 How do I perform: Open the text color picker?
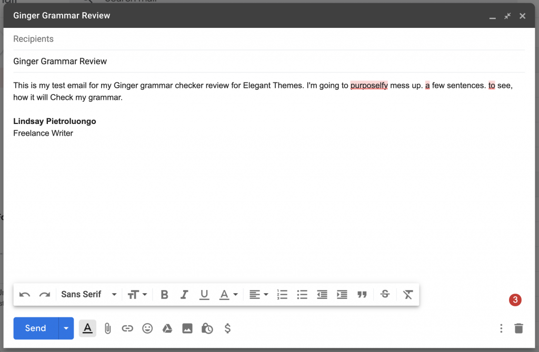pos(228,295)
